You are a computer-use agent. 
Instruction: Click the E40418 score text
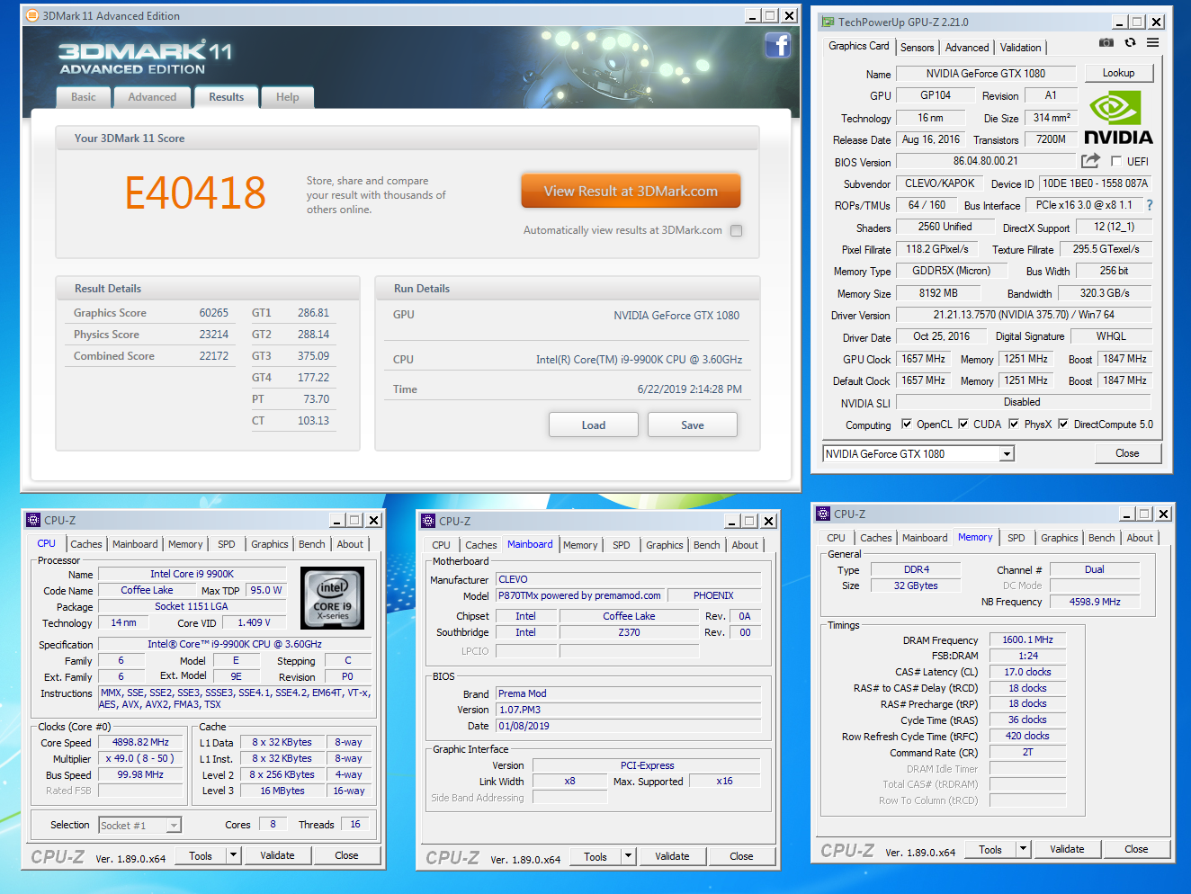click(195, 192)
